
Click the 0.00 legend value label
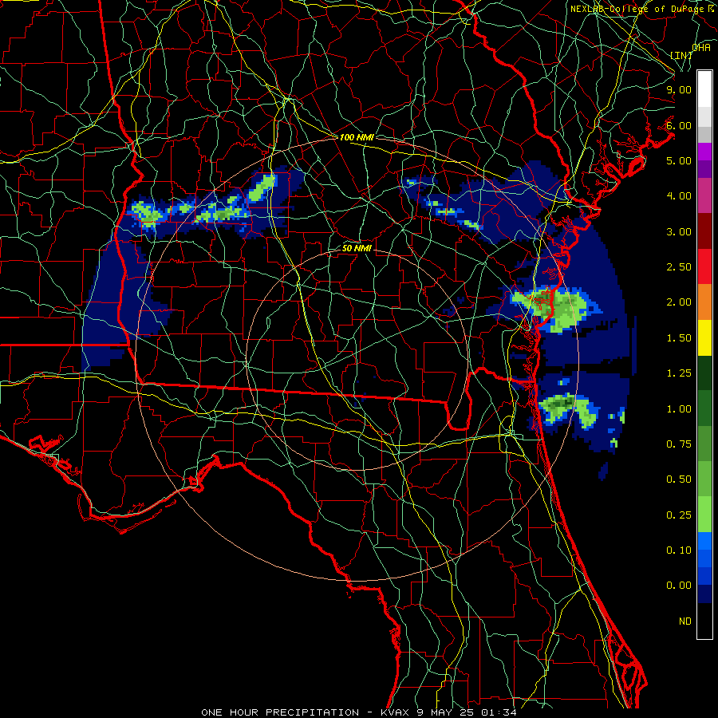pyautogui.click(x=679, y=586)
